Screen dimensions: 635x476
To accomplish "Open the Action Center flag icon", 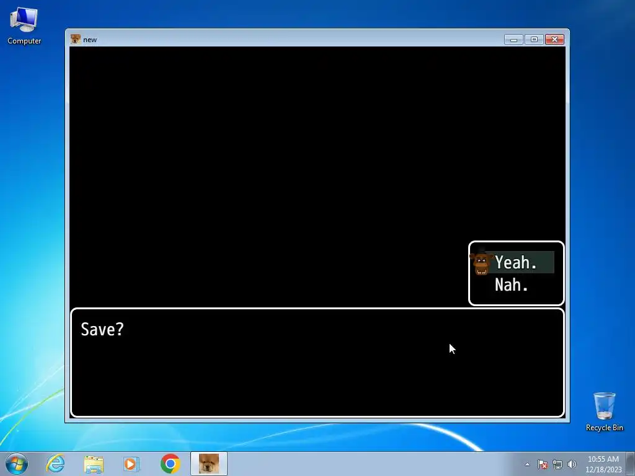I will [x=543, y=464].
